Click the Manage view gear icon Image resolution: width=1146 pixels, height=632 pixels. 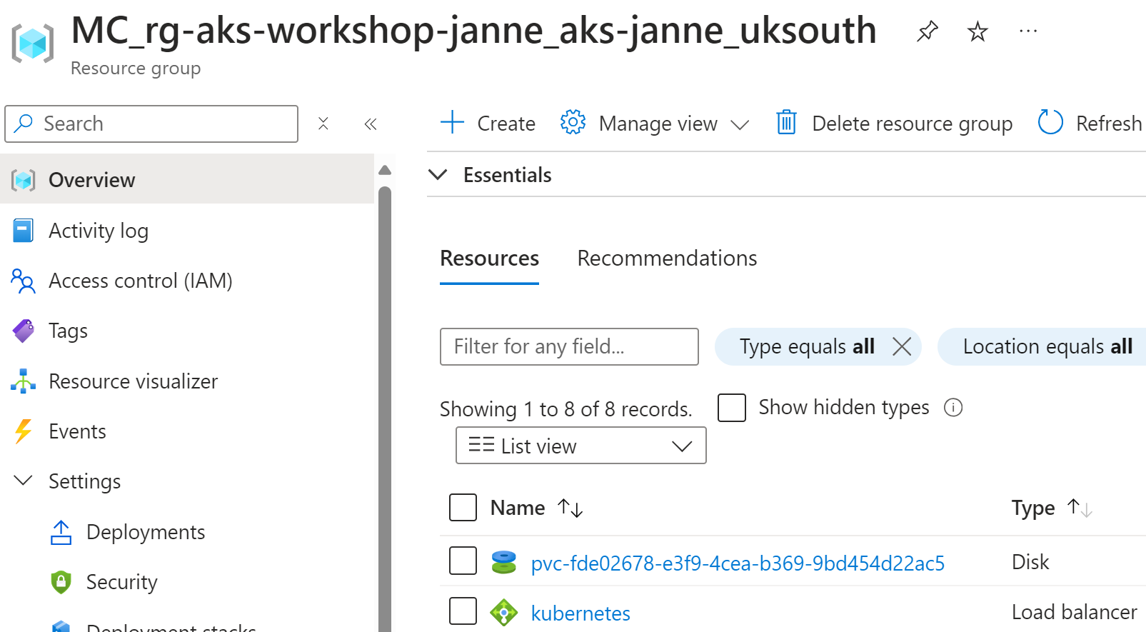[x=573, y=123]
